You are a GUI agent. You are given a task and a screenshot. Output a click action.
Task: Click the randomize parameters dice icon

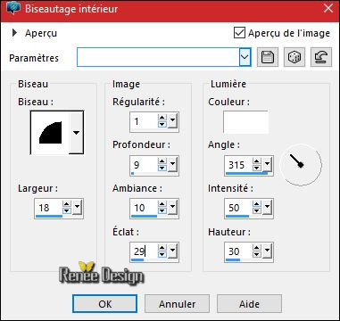294,57
